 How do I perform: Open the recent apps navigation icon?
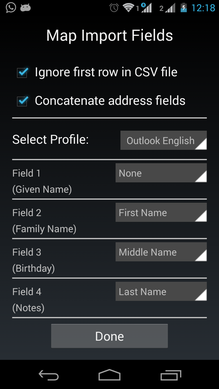pyautogui.click(x=171, y=375)
